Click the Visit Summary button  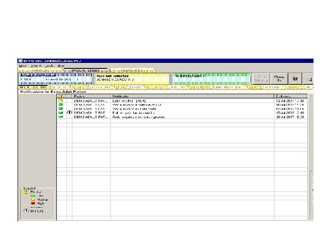(x=261, y=79)
